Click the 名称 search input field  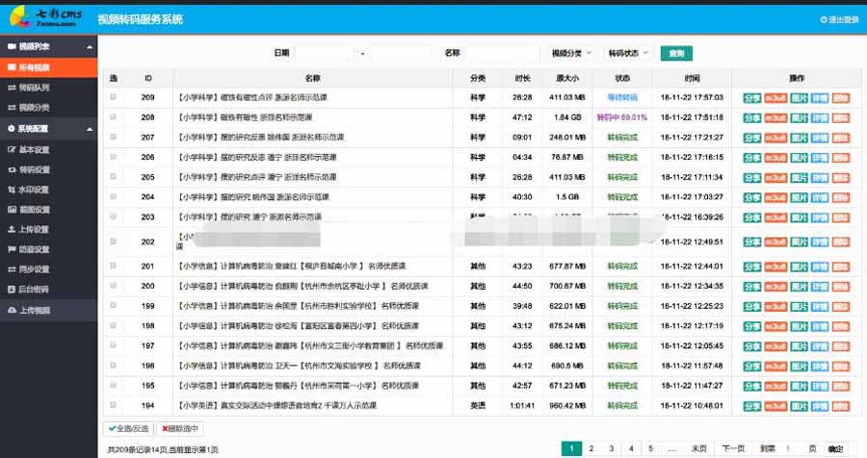pyautogui.click(x=502, y=53)
